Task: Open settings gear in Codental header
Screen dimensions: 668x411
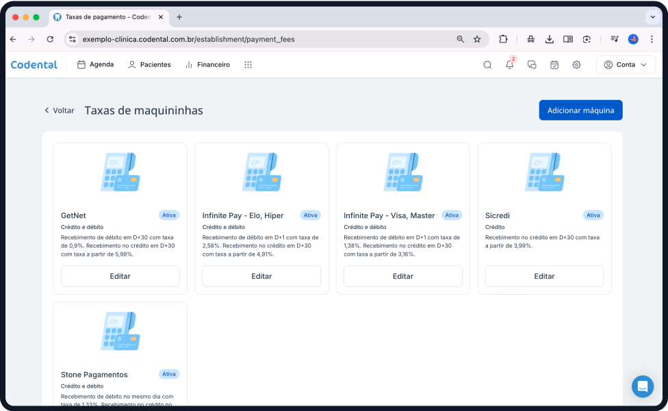Action: 576,65
